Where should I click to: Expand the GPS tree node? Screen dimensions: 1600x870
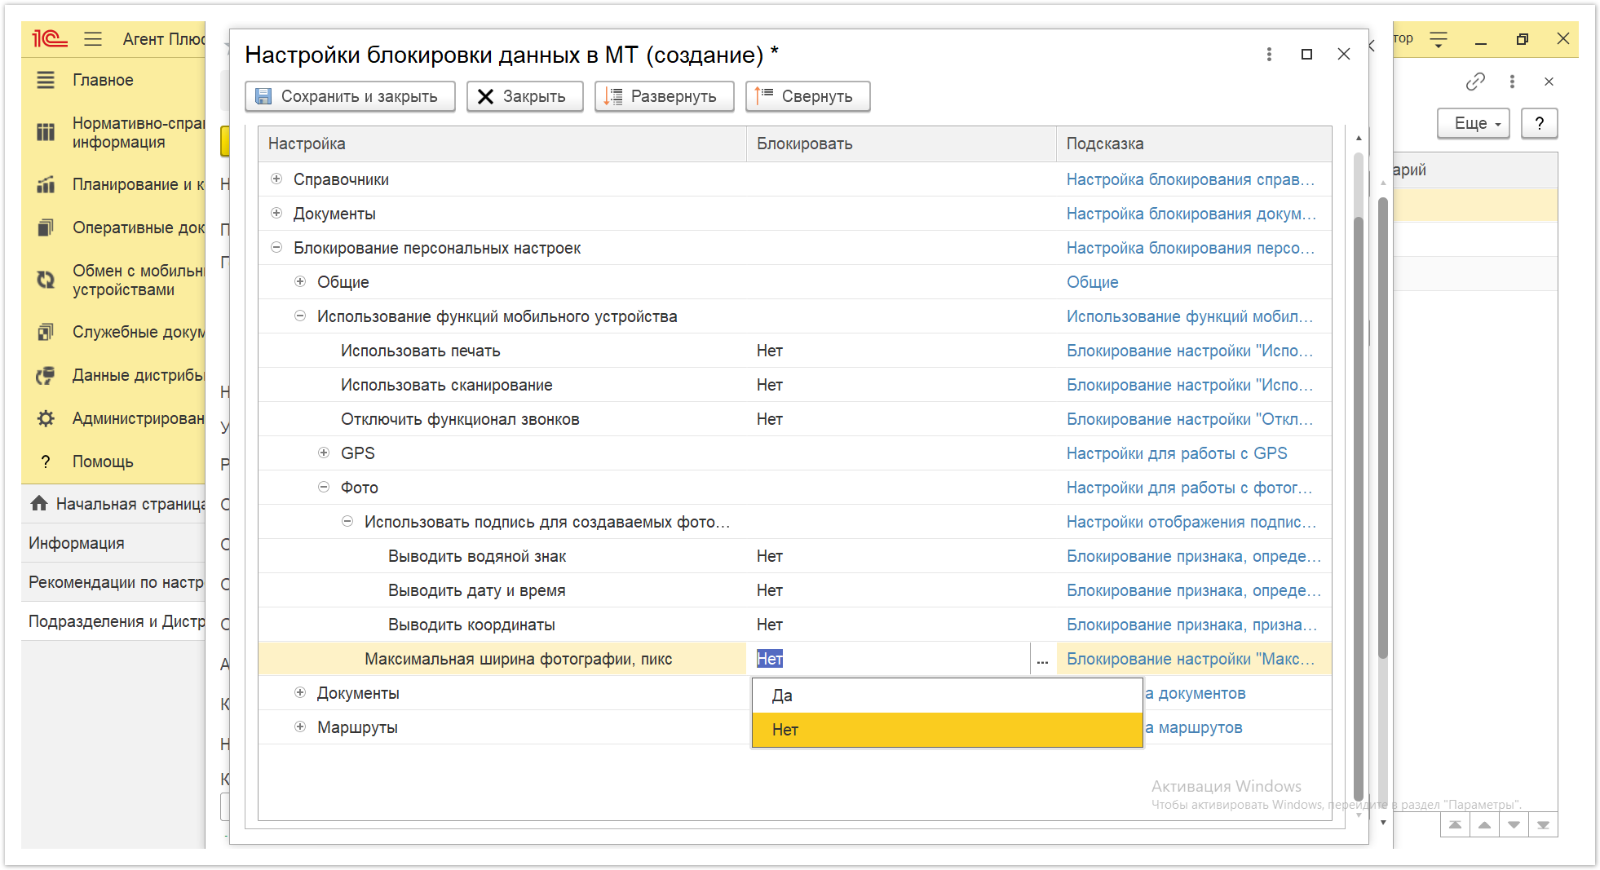click(x=324, y=453)
